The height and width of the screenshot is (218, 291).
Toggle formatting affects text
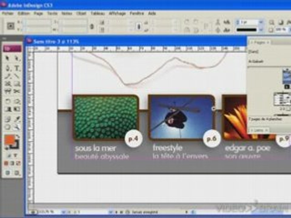click(x=15, y=156)
